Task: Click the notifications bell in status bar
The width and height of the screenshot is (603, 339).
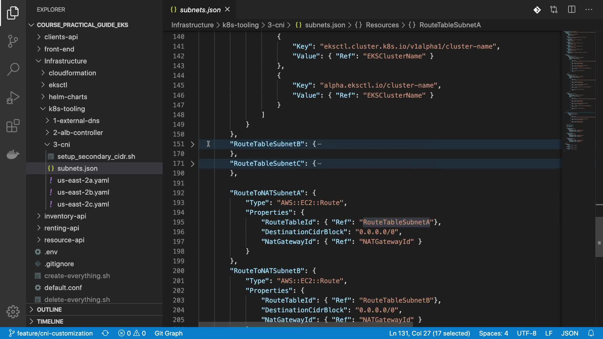Action: [x=591, y=333]
